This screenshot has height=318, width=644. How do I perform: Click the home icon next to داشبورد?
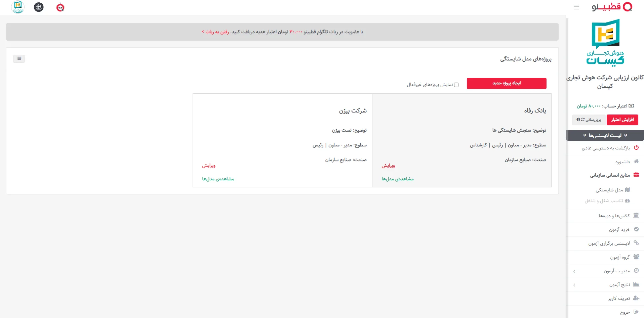tap(636, 162)
